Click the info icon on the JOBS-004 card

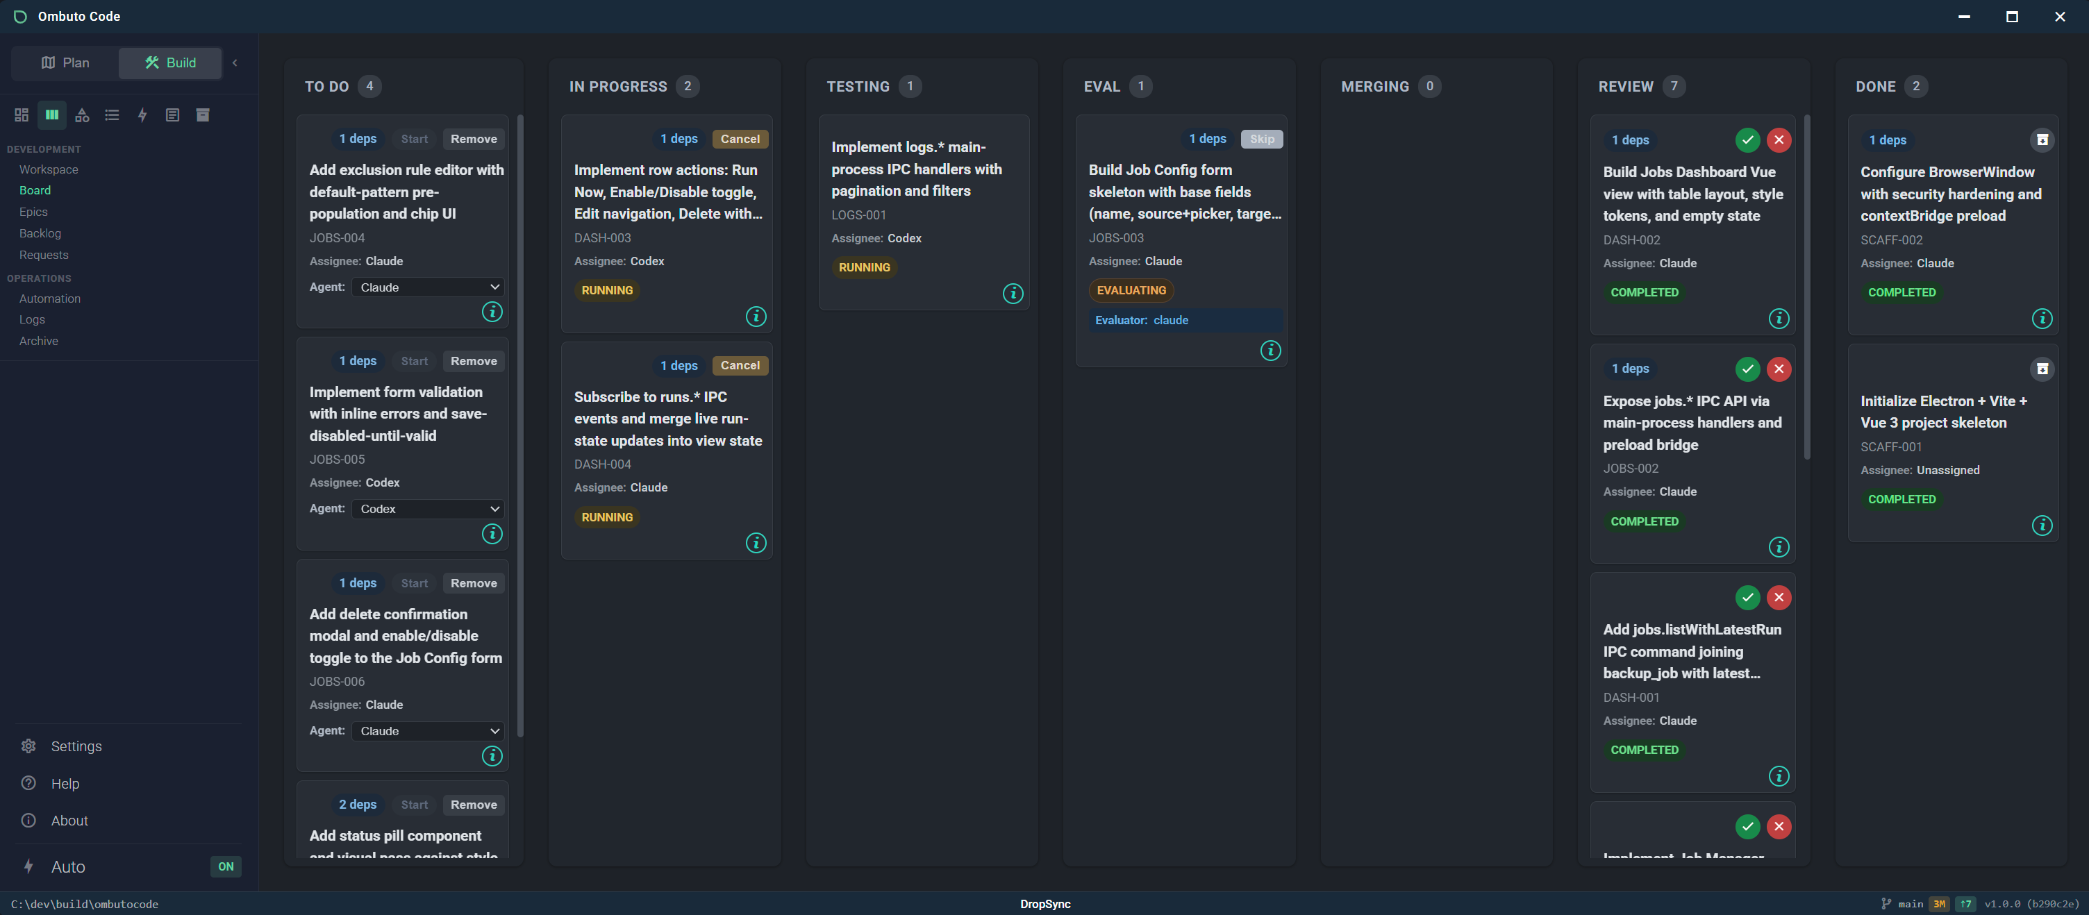click(x=492, y=311)
